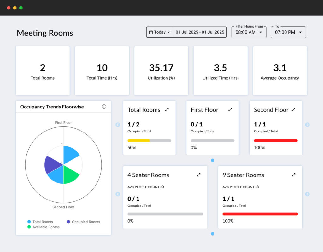Click left arrow of floor cards carousel
Image resolution: width=323 pixels, height=252 pixels.
point(118,125)
